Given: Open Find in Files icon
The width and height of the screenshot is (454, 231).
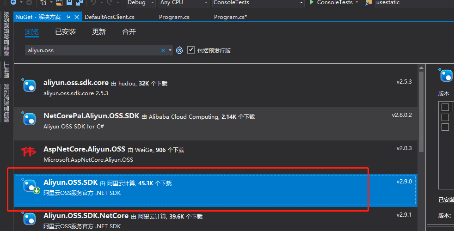Looking at the screenshot, I should [368, 2].
